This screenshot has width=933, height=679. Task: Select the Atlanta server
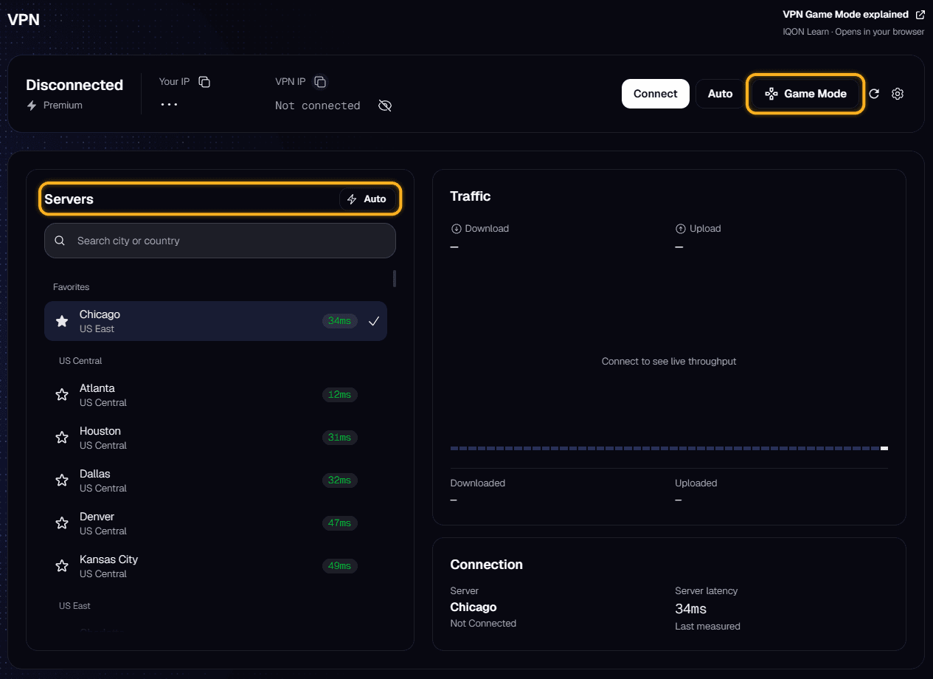(x=215, y=395)
